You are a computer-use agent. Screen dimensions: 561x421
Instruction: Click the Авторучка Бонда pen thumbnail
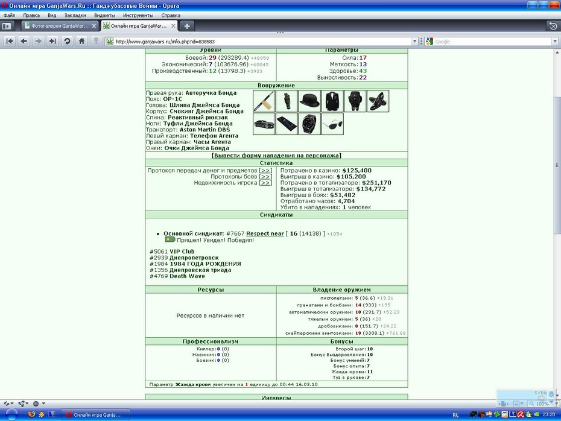click(264, 101)
